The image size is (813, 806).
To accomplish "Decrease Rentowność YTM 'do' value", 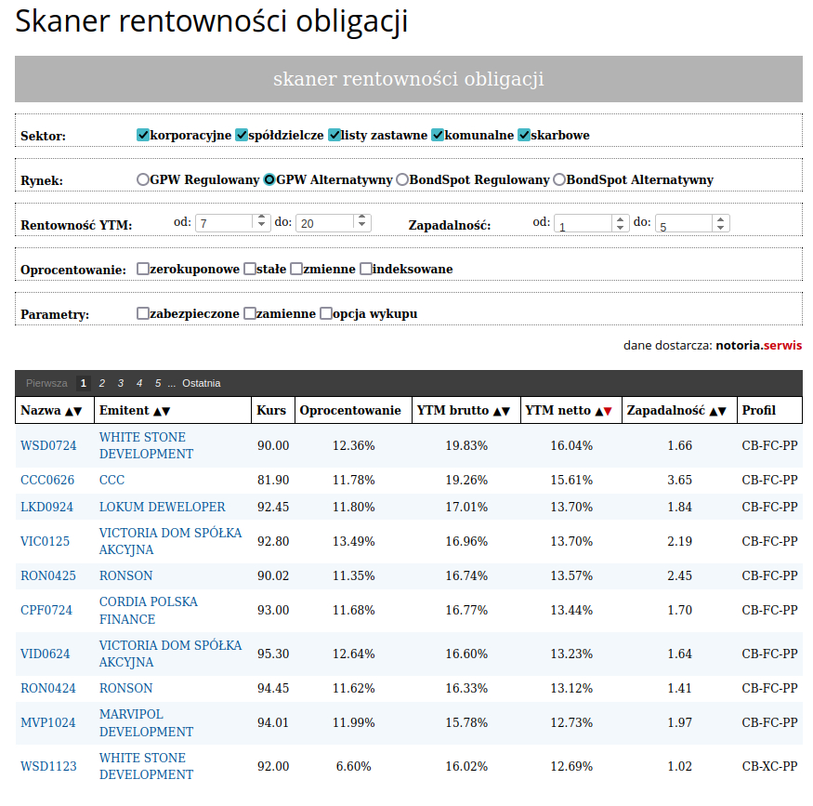I will tap(362, 227).
